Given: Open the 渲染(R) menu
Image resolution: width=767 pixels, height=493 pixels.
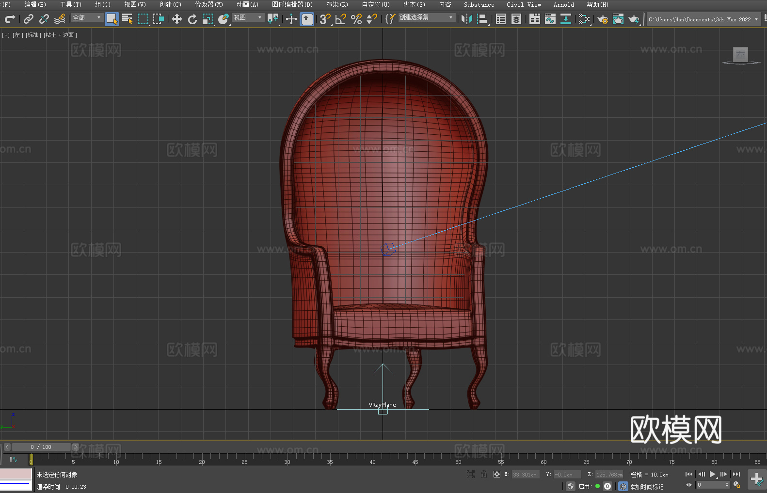Looking at the screenshot, I should coord(337,5).
